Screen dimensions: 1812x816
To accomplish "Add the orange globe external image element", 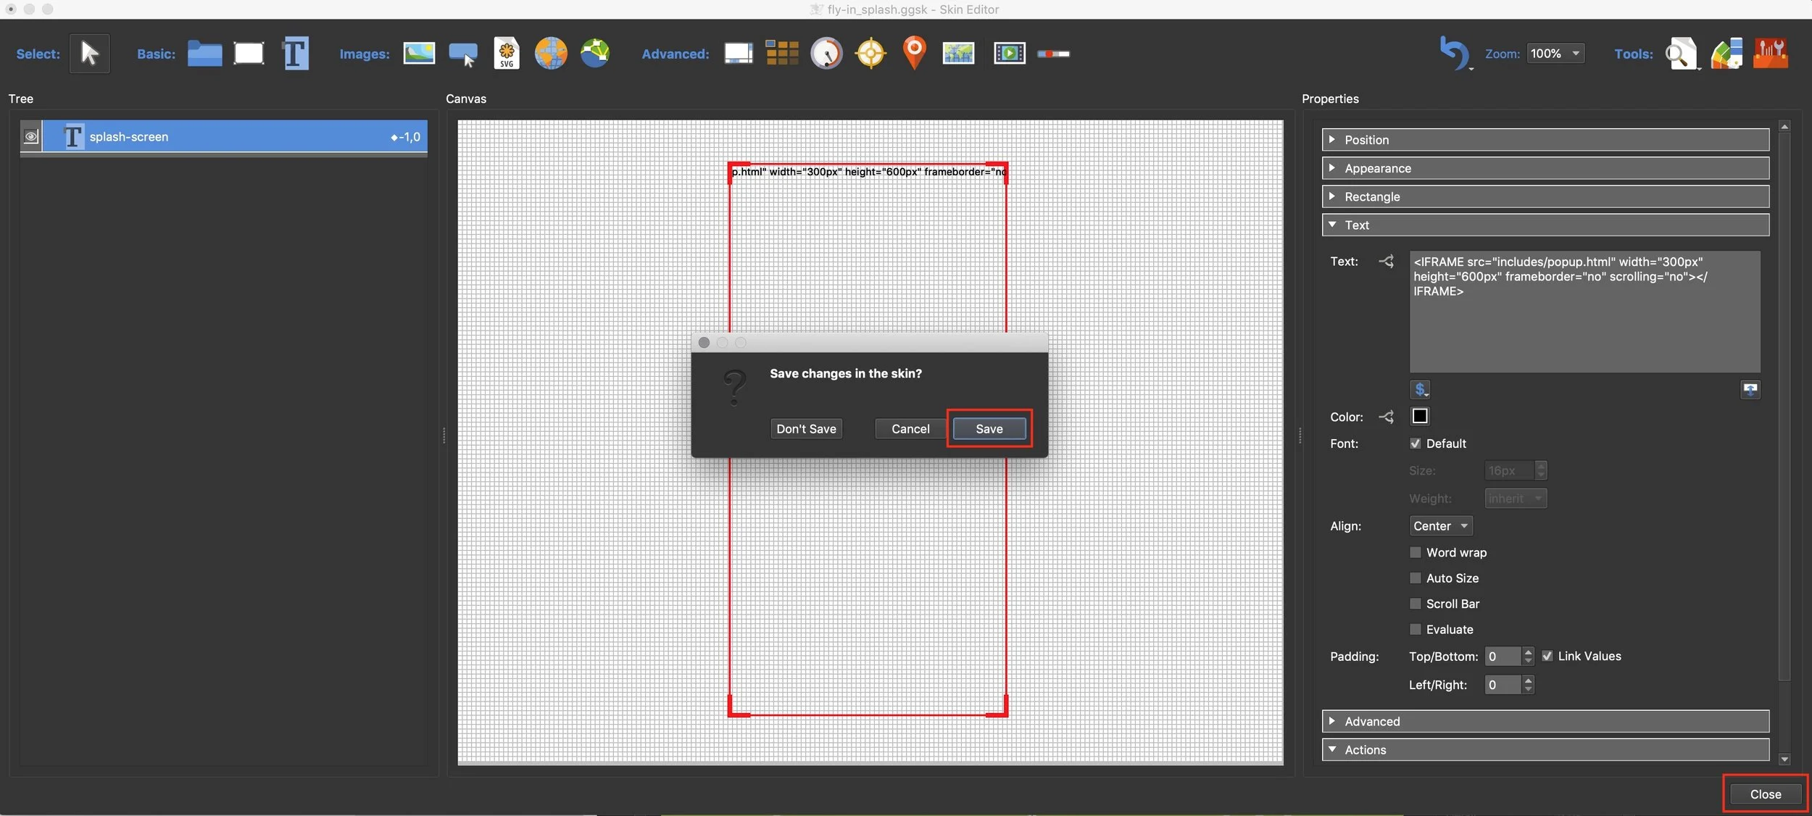I will 551,53.
